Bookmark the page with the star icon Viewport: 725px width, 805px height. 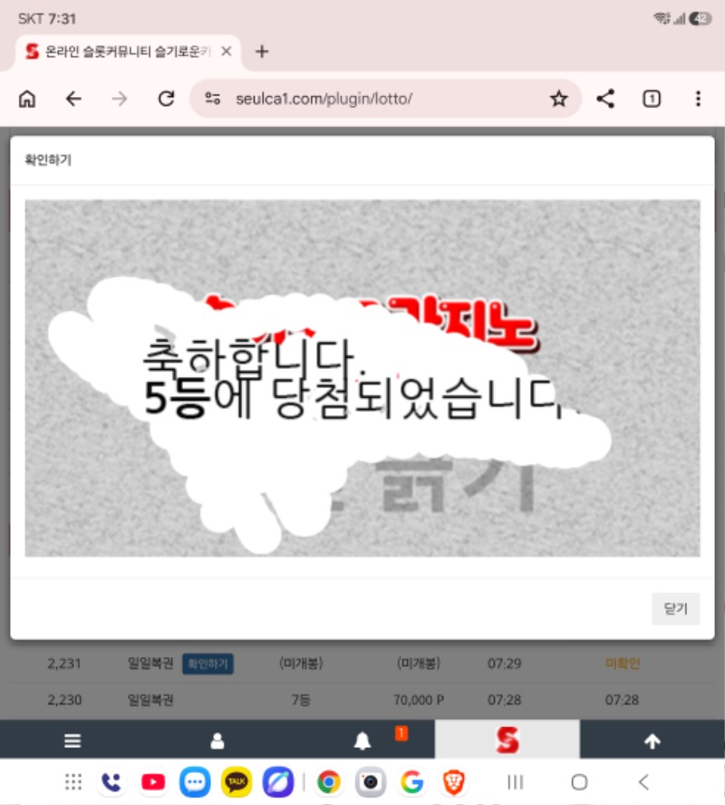pos(559,99)
